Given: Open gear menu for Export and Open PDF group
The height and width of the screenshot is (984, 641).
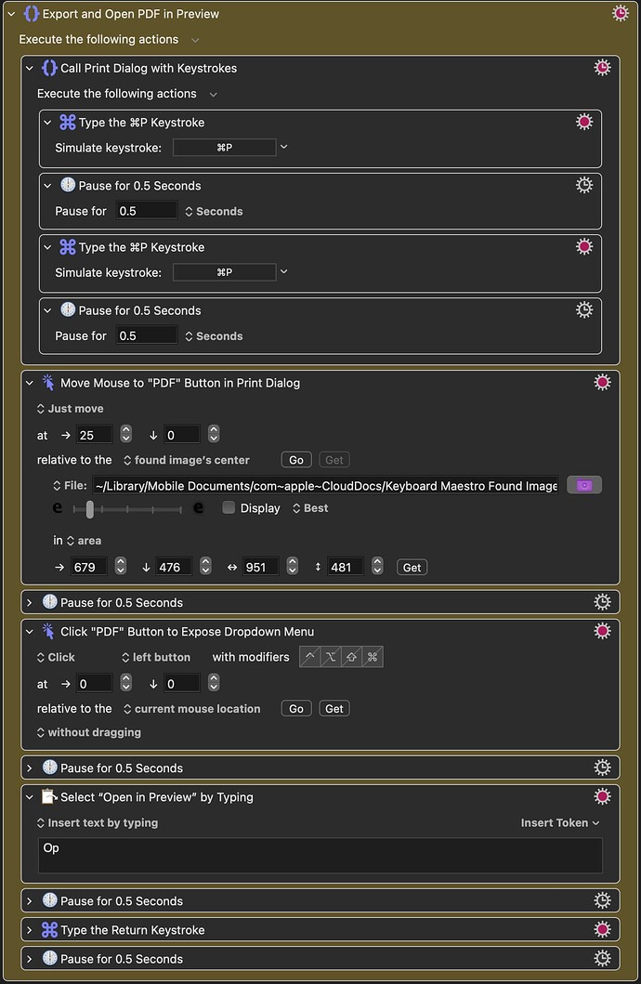Looking at the screenshot, I should point(621,13).
